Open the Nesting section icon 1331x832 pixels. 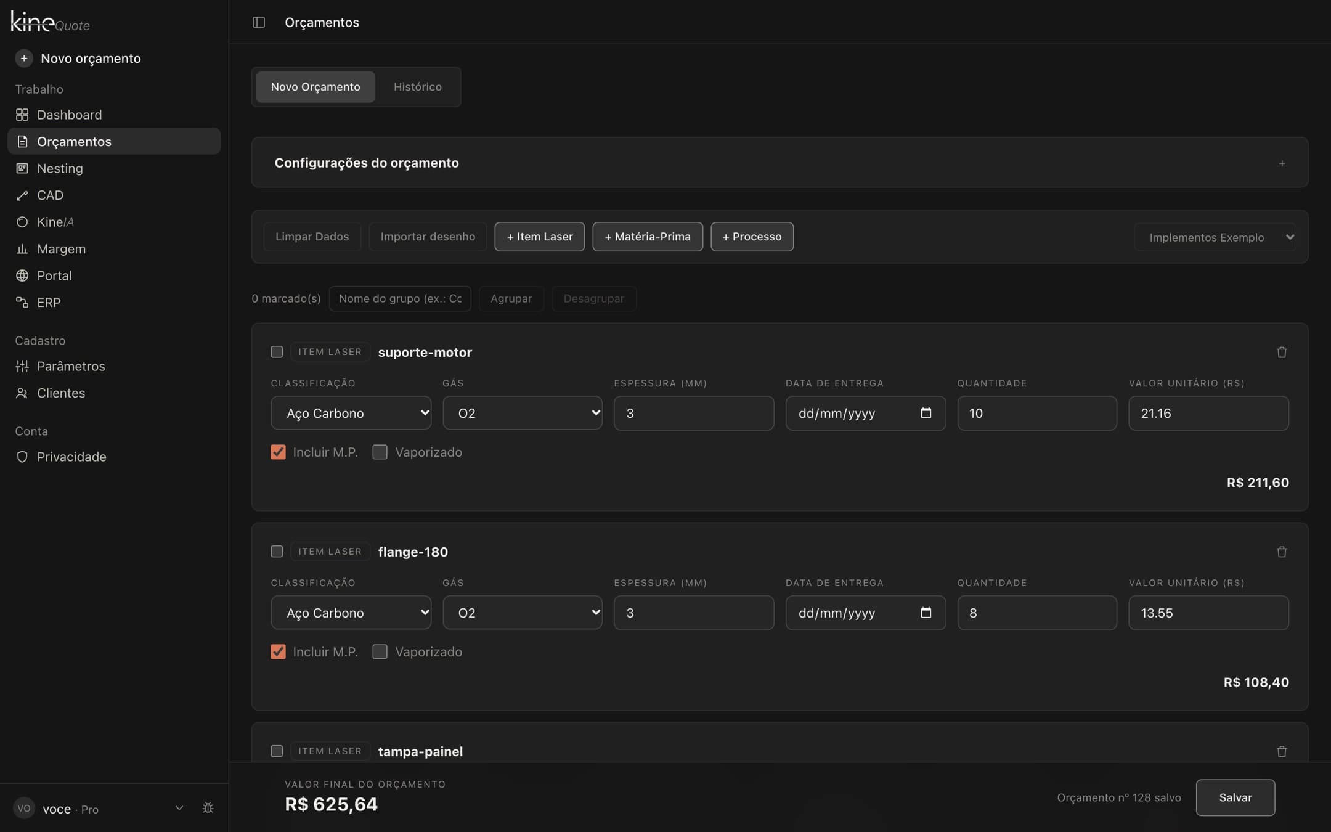22,168
